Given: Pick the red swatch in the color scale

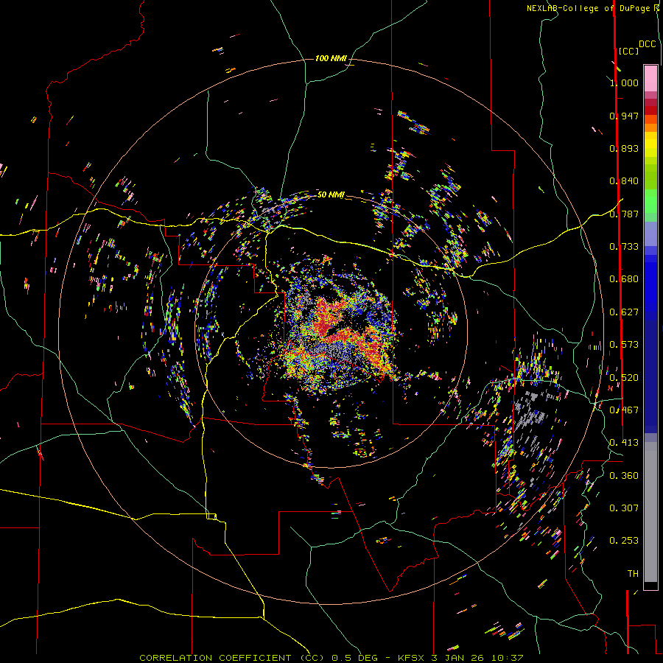Looking at the screenshot, I should 650,110.
